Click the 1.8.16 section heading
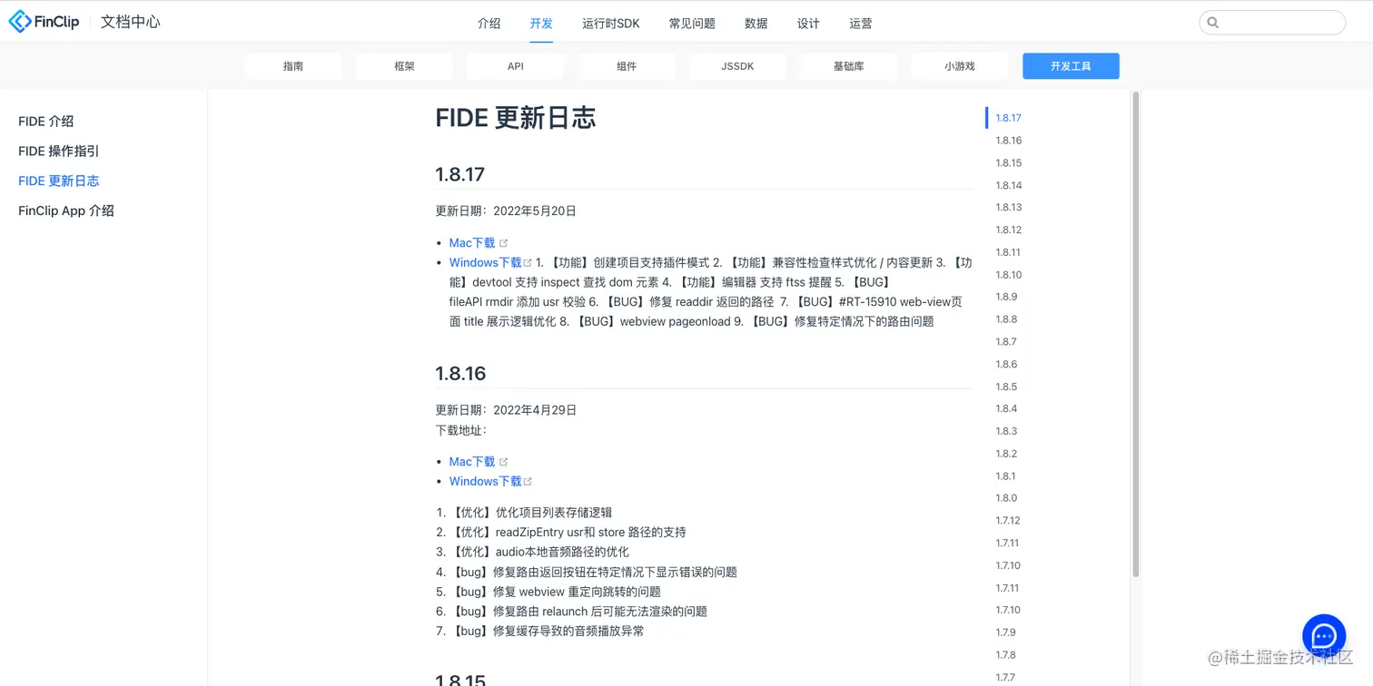1373x686 pixels. (461, 374)
